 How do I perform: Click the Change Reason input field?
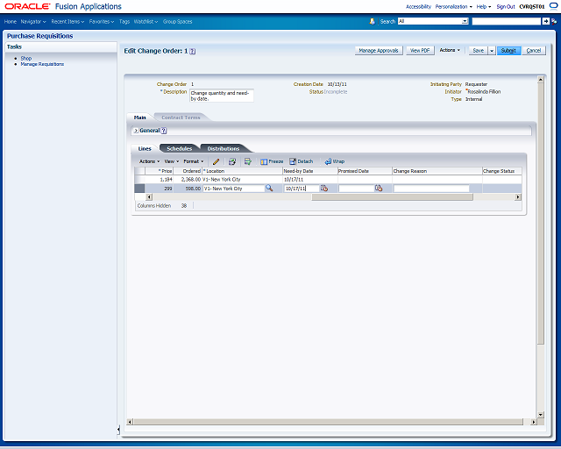coord(431,189)
